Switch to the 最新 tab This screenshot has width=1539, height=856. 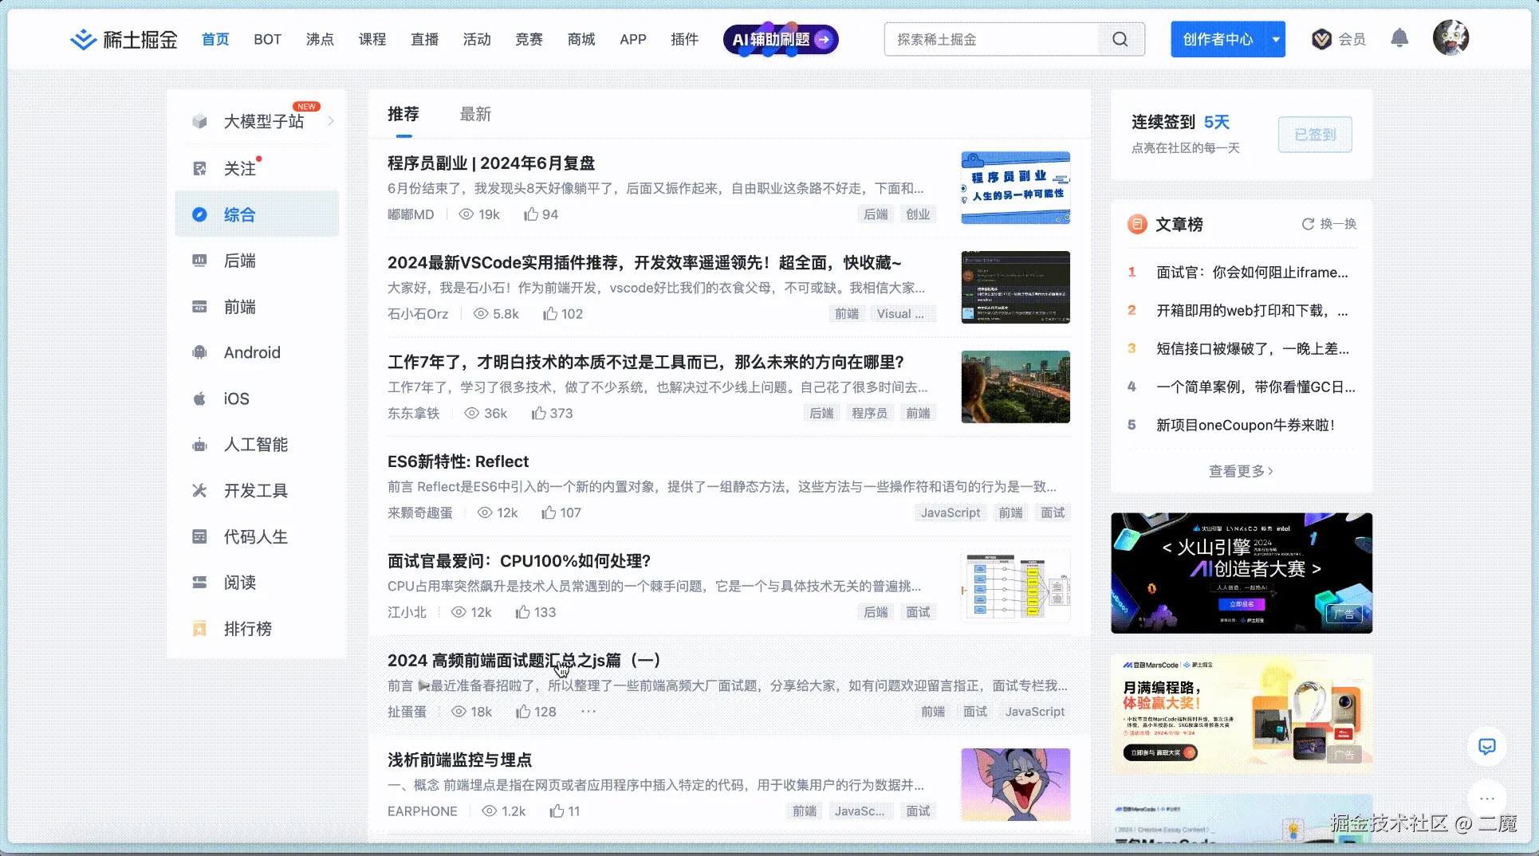(x=475, y=114)
